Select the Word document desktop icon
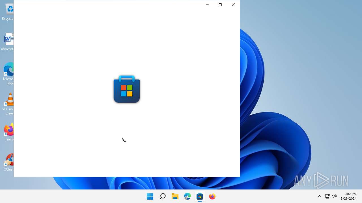 (x=8, y=41)
